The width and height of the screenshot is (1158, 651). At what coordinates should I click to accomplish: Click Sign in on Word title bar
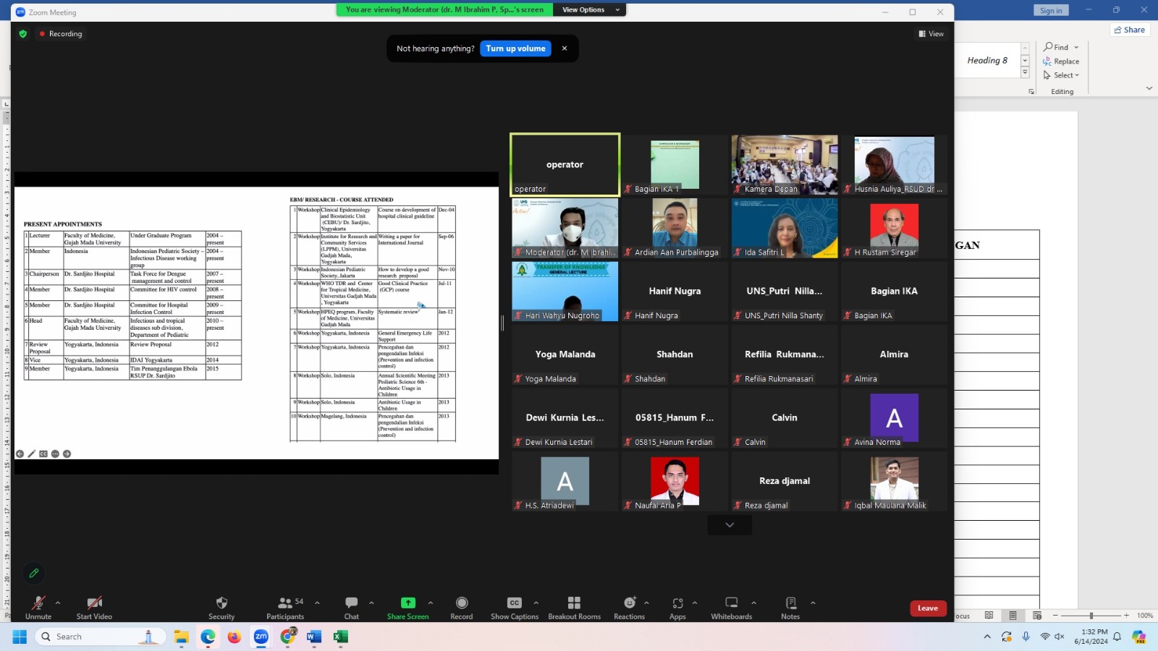click(1051, 11)
